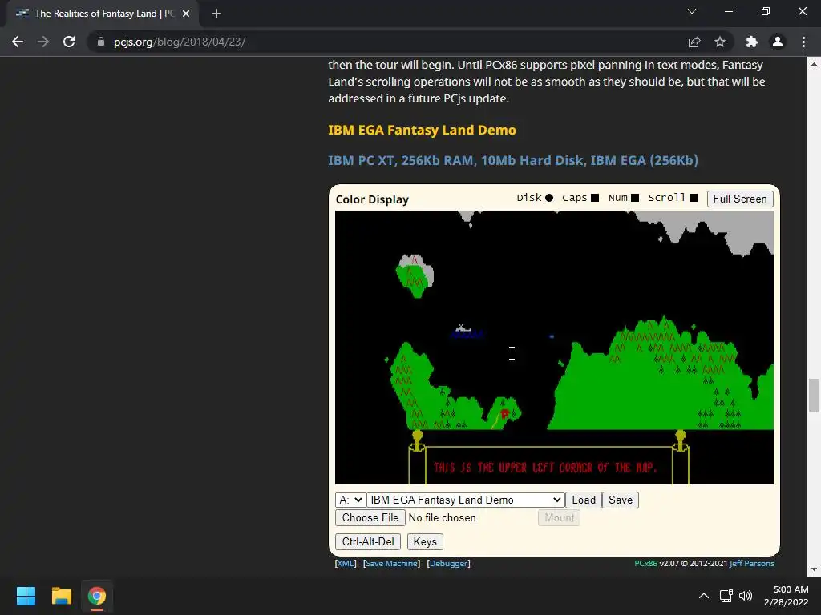Close The Realities of Fantasy Land tab
This screenshot has height=615, width=821.
click(x=186, y=14)
